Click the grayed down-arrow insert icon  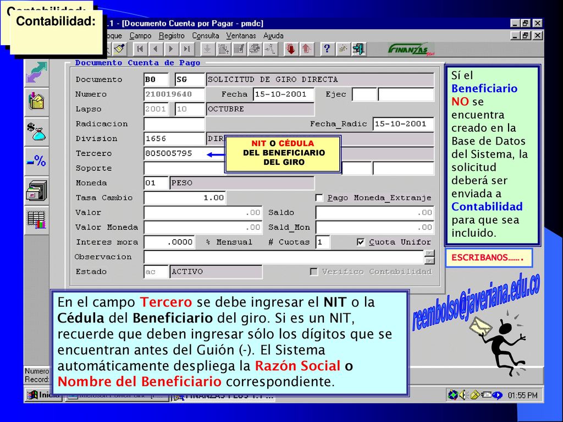[x=207, y=49]
